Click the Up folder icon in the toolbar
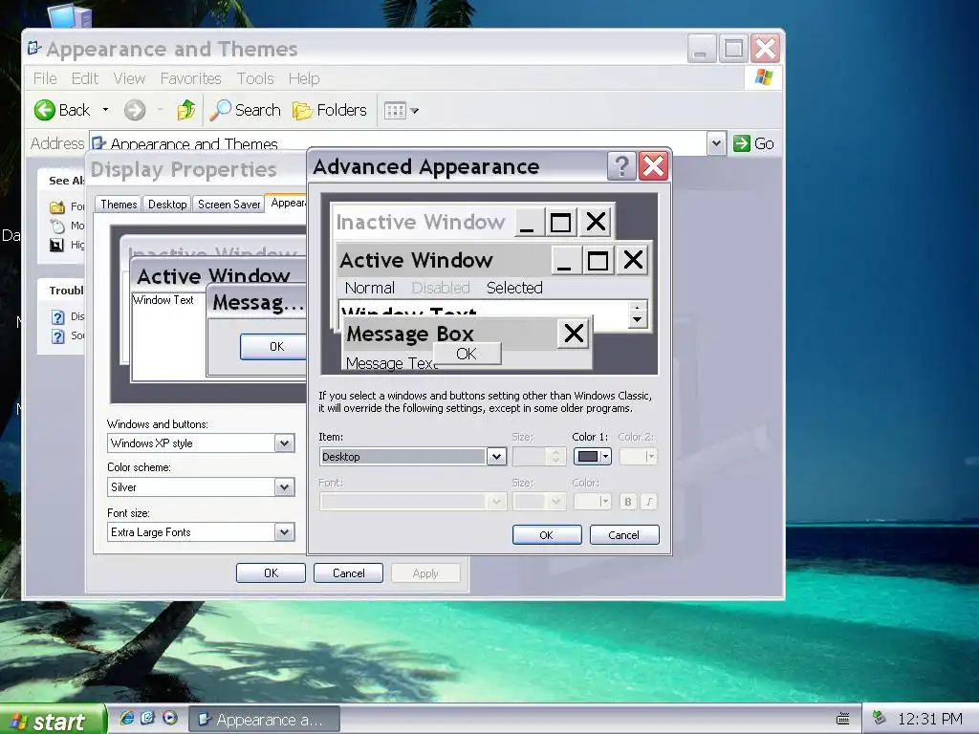This screenshot has height=734, width=979. tap(185, 111)
